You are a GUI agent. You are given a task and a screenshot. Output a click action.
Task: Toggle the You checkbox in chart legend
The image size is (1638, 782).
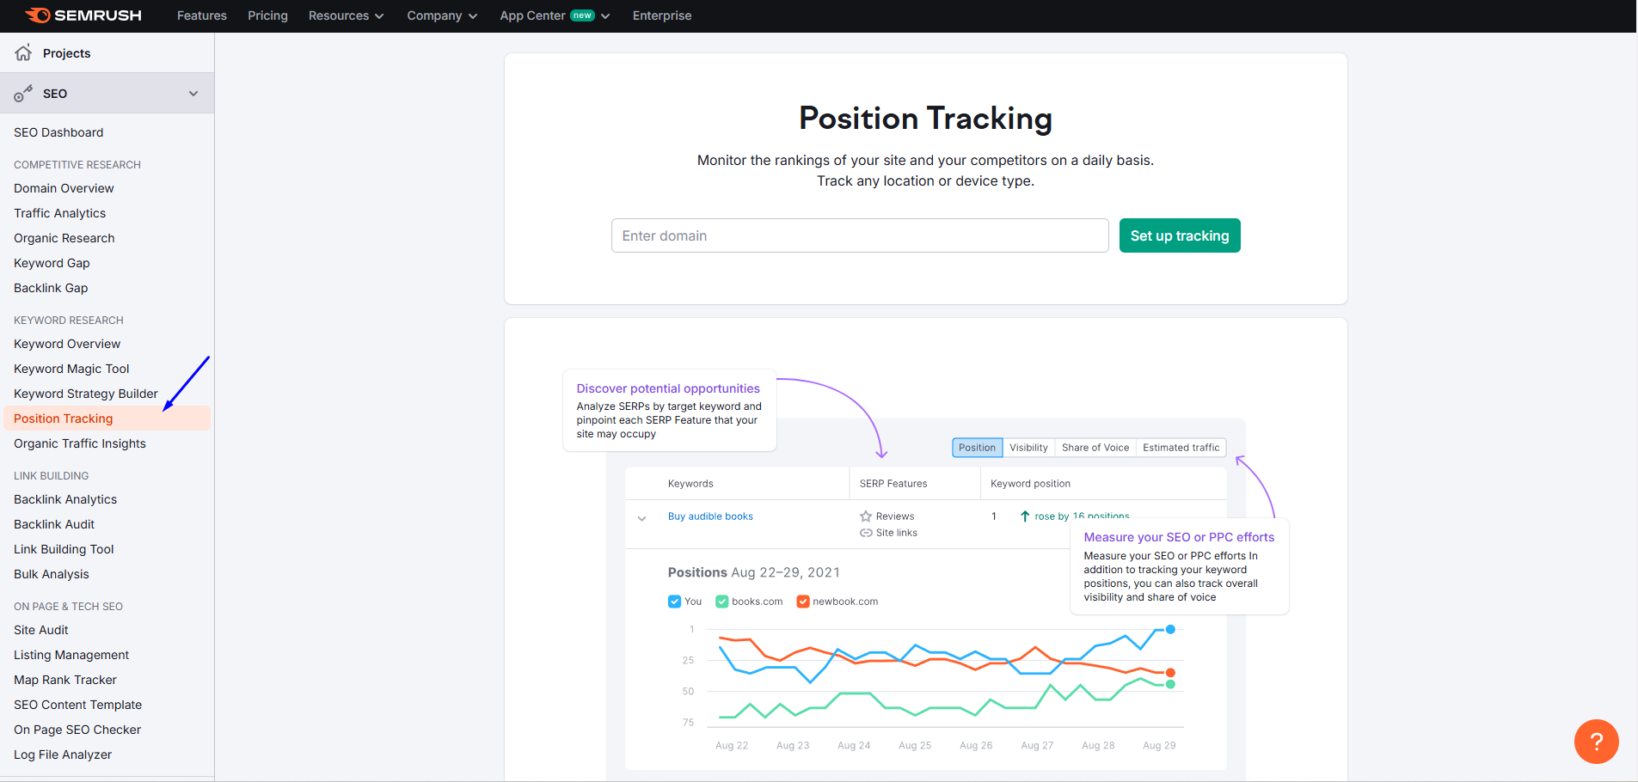point(674,602)
